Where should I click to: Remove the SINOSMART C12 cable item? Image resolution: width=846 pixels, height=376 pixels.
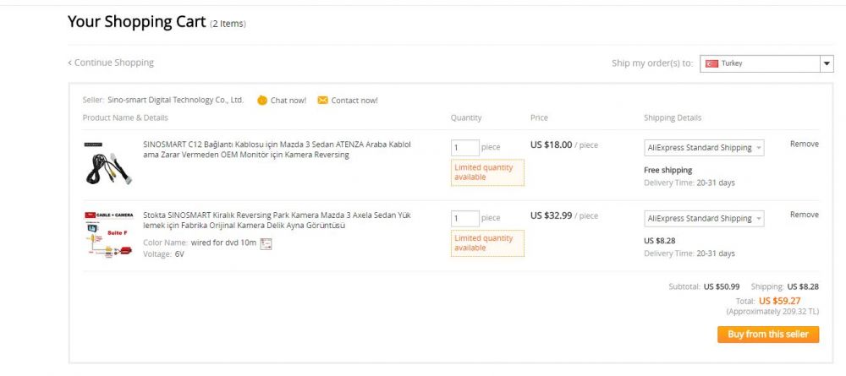[x=805, y=144]
